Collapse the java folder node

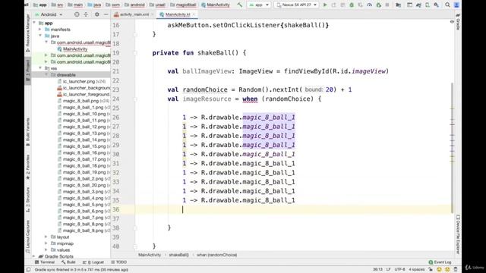(x=40, y=36)
